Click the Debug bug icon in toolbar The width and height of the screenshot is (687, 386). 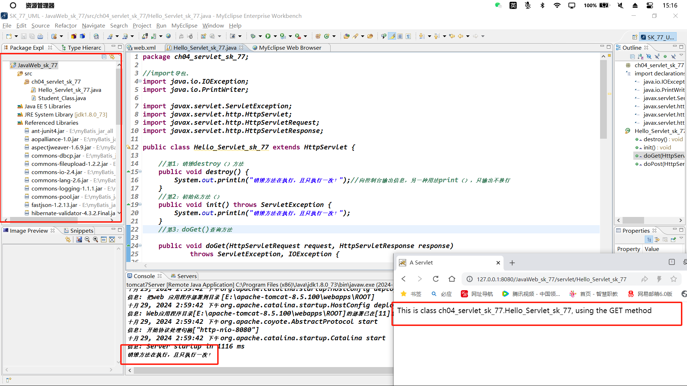(x=253, y=36)
